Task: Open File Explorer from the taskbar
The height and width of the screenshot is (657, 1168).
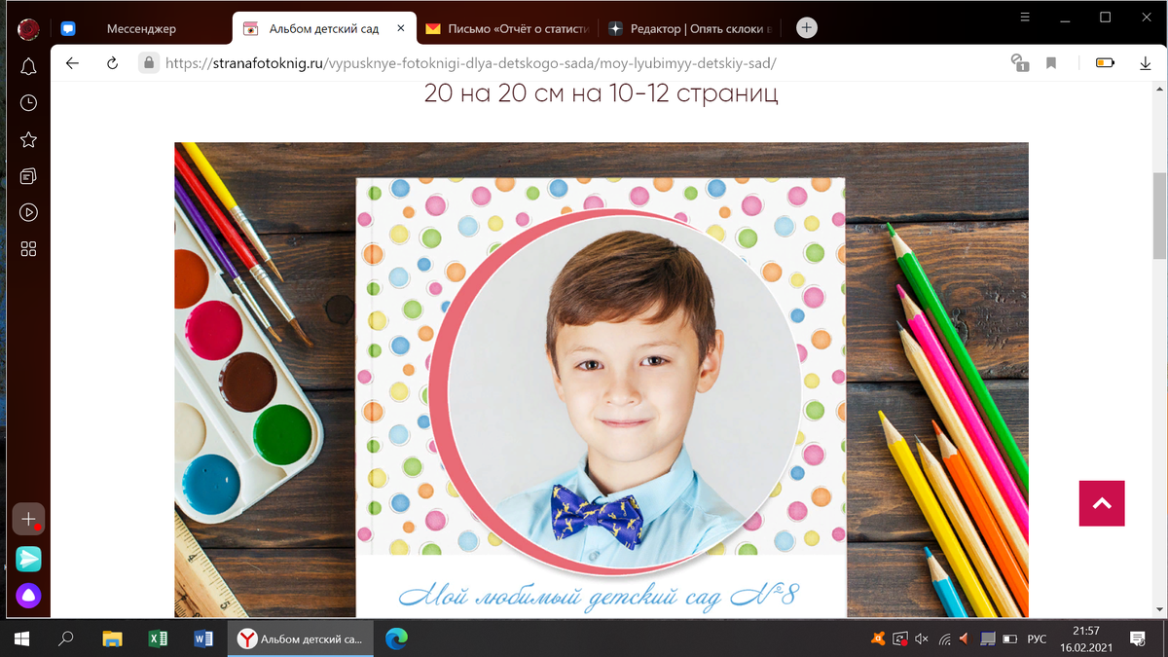Action: 112,639
